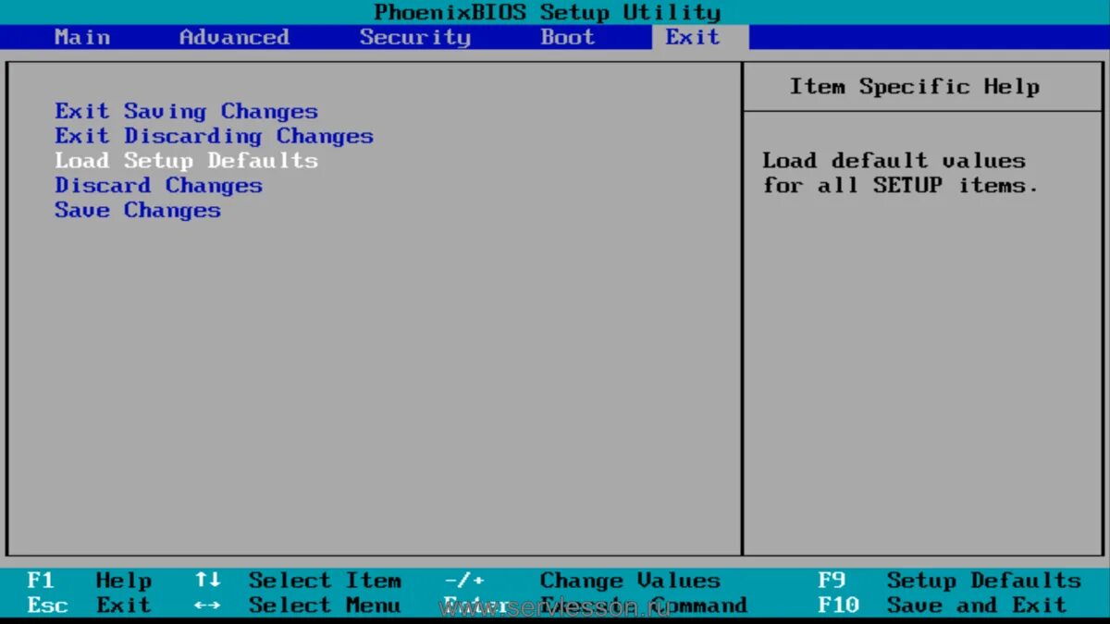Click the F1 Help key legend
1110x624 pixels.
89,581
